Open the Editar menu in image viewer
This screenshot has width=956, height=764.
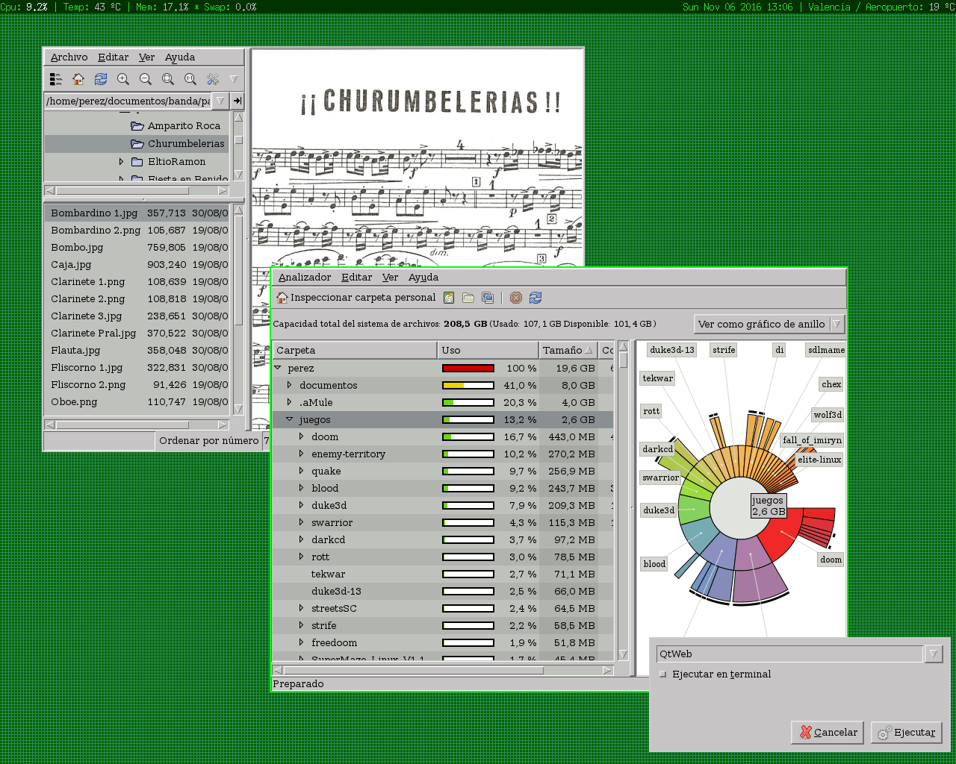tap(114, 57)
